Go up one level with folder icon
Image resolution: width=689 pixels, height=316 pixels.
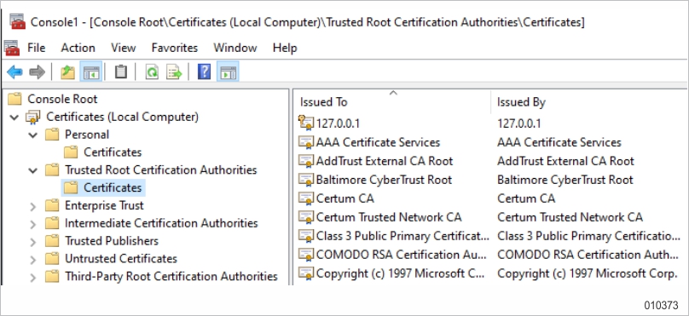(67, 72)
